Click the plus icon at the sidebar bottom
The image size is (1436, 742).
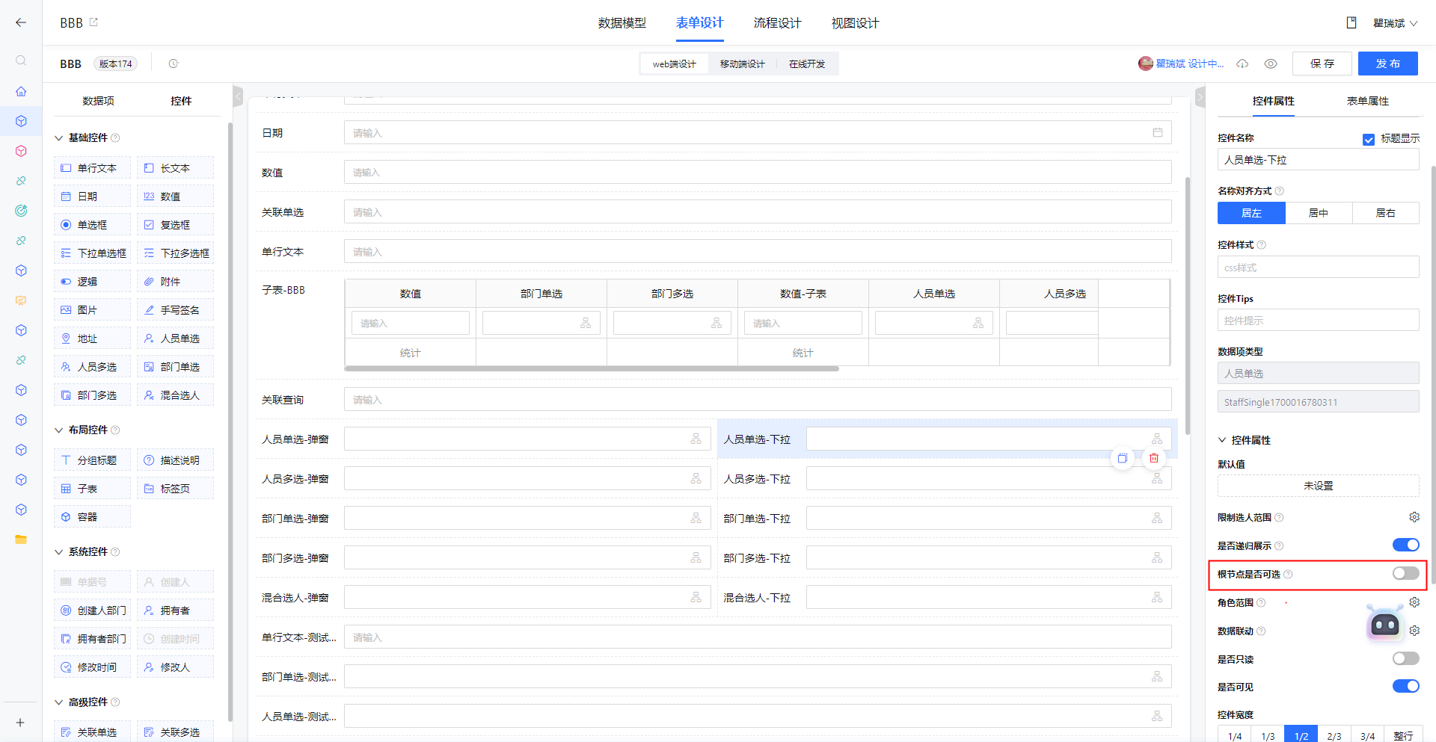[x=20, y=723]
